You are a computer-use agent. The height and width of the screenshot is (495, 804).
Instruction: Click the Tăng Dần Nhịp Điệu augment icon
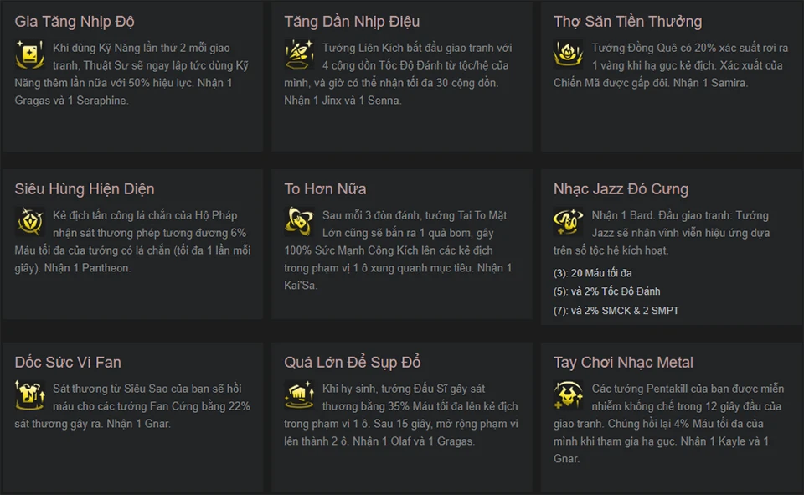[299, 54]
